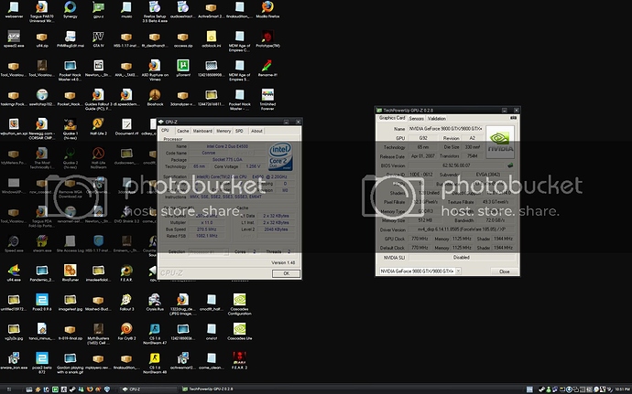Image resolution: width=632 pixels, height=394 pixels.
Task: Launch the gpu-z desktop shortcut
Action: (x=98, y=10)
